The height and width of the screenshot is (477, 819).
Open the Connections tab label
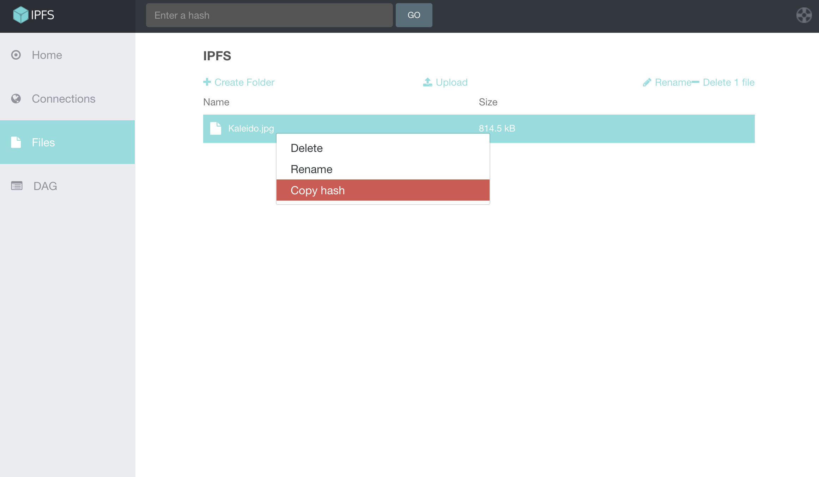pyautogui.click(x=63, y=99)
